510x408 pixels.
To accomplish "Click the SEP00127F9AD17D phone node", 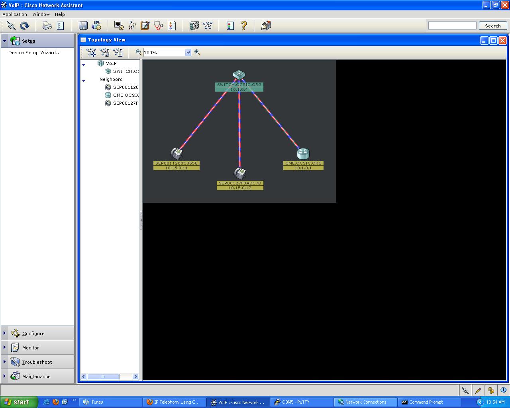I will pyautogui.click(x=240, y=173).
